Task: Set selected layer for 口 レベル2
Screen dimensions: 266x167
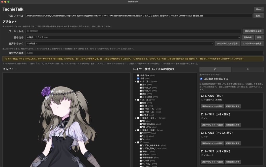Action: click(212, 143)
